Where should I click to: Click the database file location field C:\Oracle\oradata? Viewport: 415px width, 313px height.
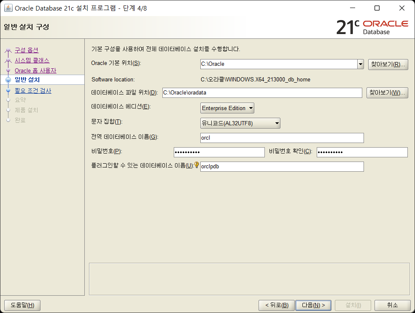262,93
